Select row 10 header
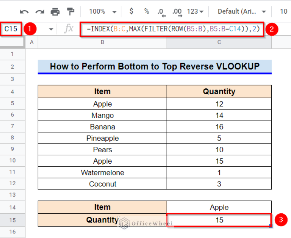291x238 pixels. pyautogui.click(x=13, y=161)
